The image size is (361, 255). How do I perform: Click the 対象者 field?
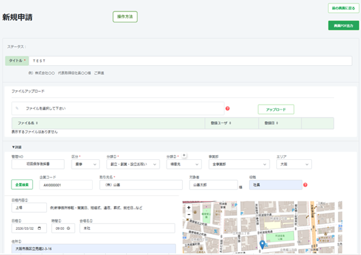coord(214,185)
